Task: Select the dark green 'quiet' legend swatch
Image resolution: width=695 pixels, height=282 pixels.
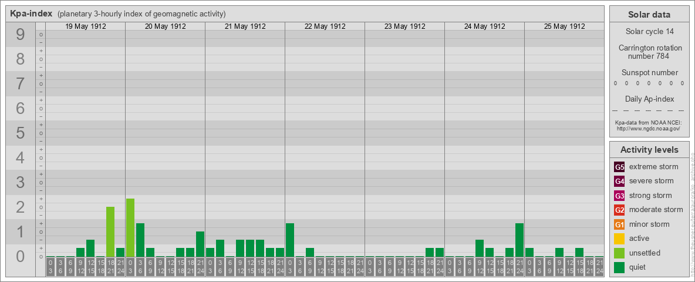Action: coord(620,267)
